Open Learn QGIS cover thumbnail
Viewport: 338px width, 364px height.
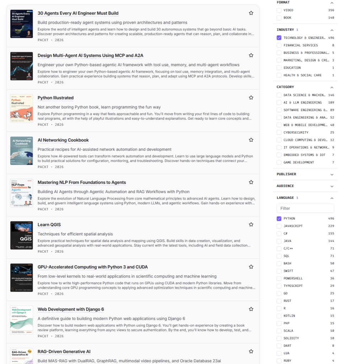pyautogui.click(x=22, y=235)
